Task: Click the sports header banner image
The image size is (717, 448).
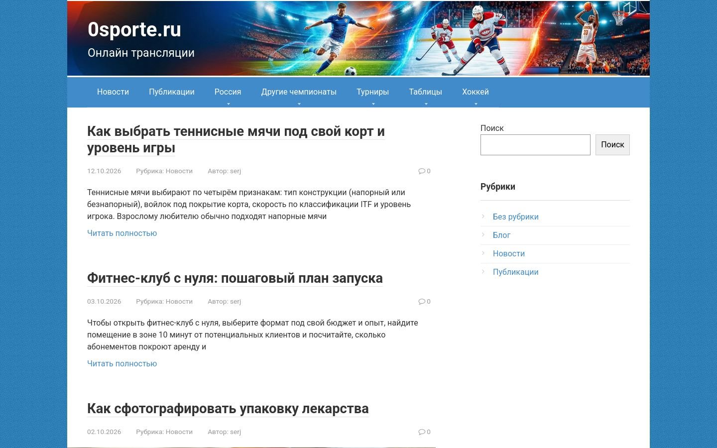Action: (358, 38)
